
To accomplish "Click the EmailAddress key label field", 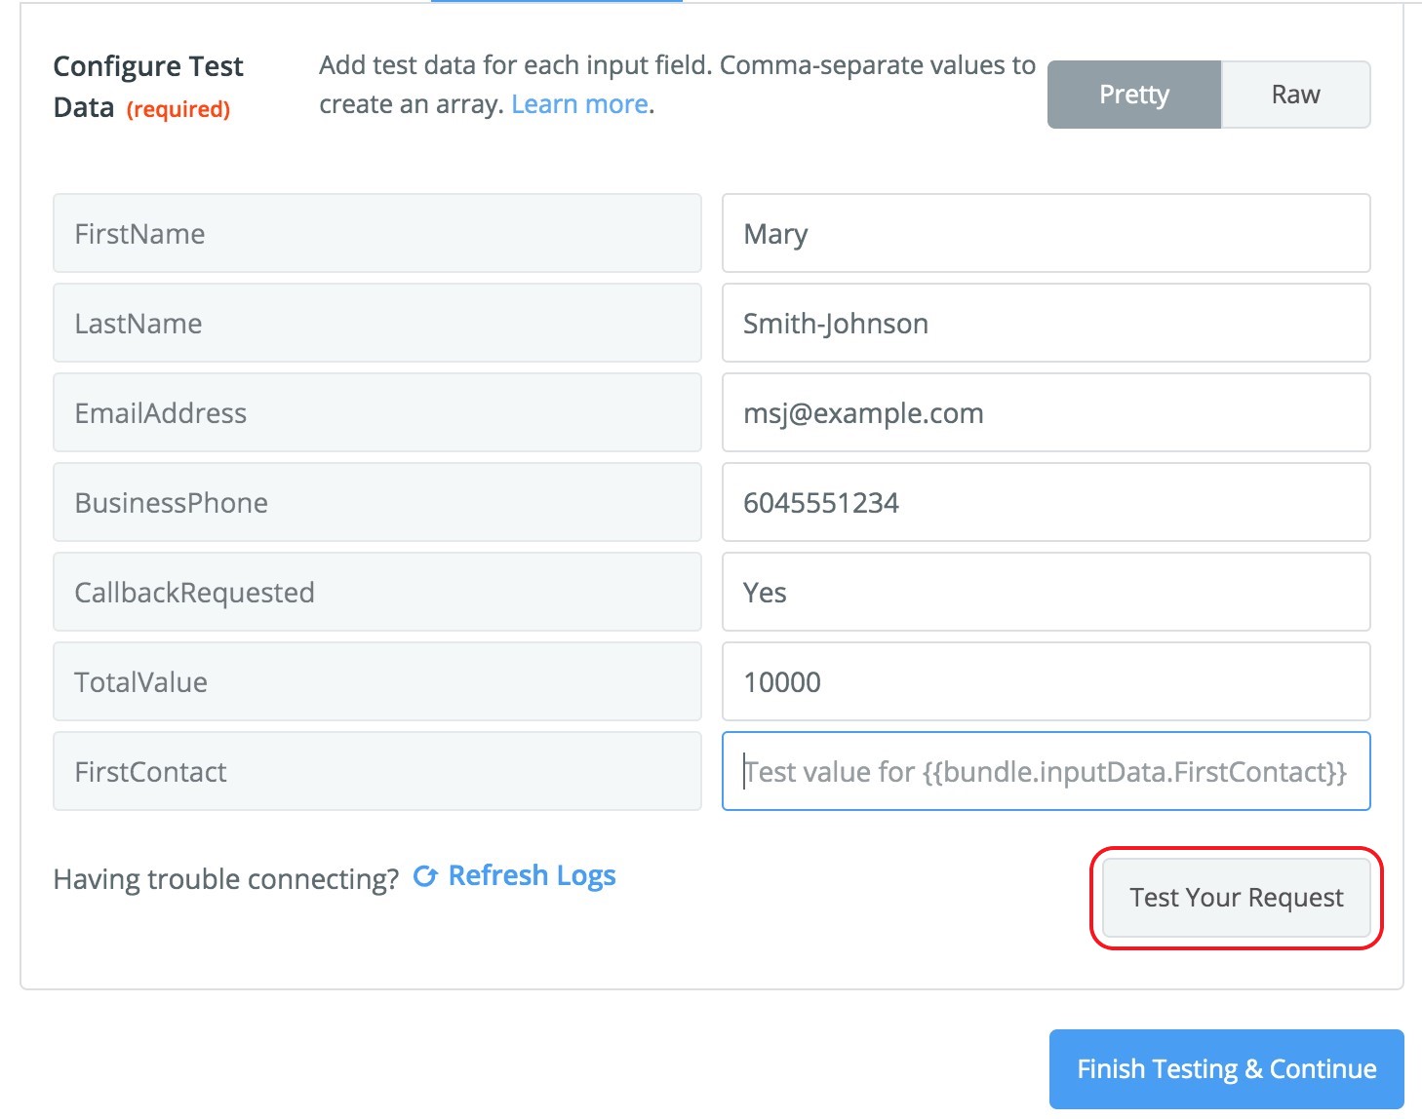I will pos(376,413).
